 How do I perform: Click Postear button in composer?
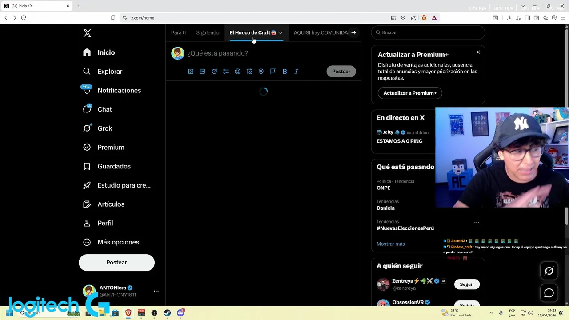(x=341, y=72)
